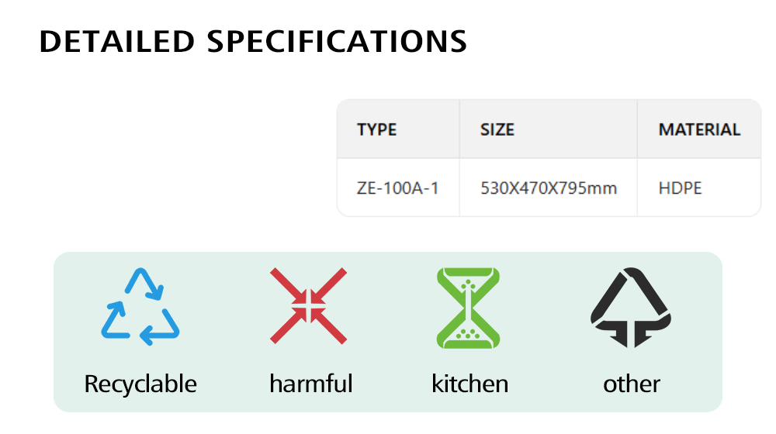Select the ZE-100A-1 type cell

point(398,188)
